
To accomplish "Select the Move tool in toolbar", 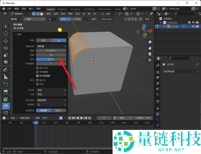I will click(6, 41).
